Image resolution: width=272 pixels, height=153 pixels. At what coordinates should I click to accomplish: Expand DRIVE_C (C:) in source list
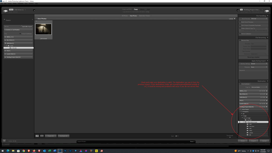5,37
